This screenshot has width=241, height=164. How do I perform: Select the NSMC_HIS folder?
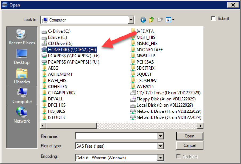tap(144, 43)
